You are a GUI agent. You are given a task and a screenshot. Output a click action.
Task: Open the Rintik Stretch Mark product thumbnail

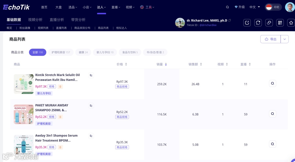pyautogui.click(x=24, y=84)
